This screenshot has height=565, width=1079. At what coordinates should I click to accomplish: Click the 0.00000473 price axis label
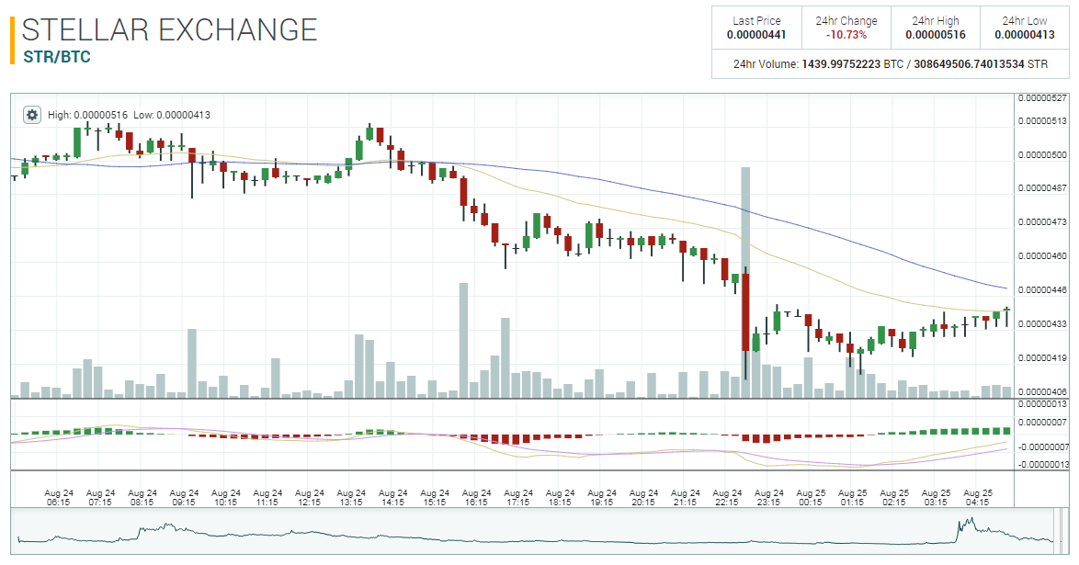1042,222
